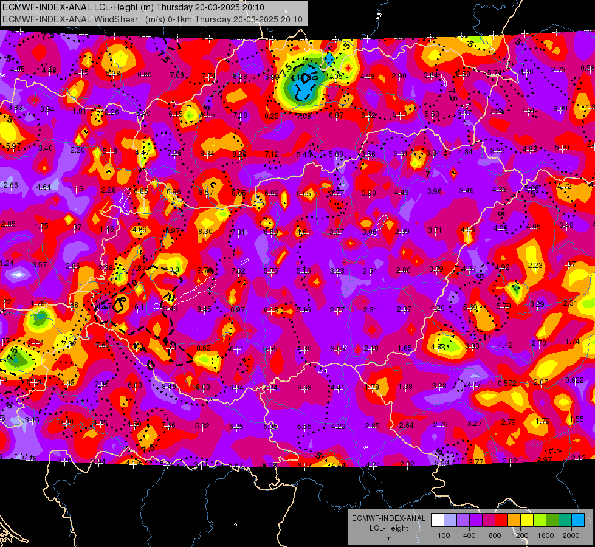
Task: Click the 1.81 grid point value
Action: 79,111
